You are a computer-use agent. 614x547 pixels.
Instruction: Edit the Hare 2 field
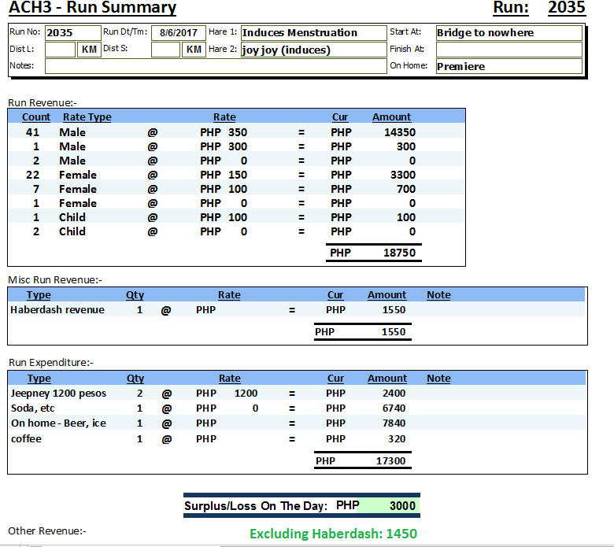[312, 50]
